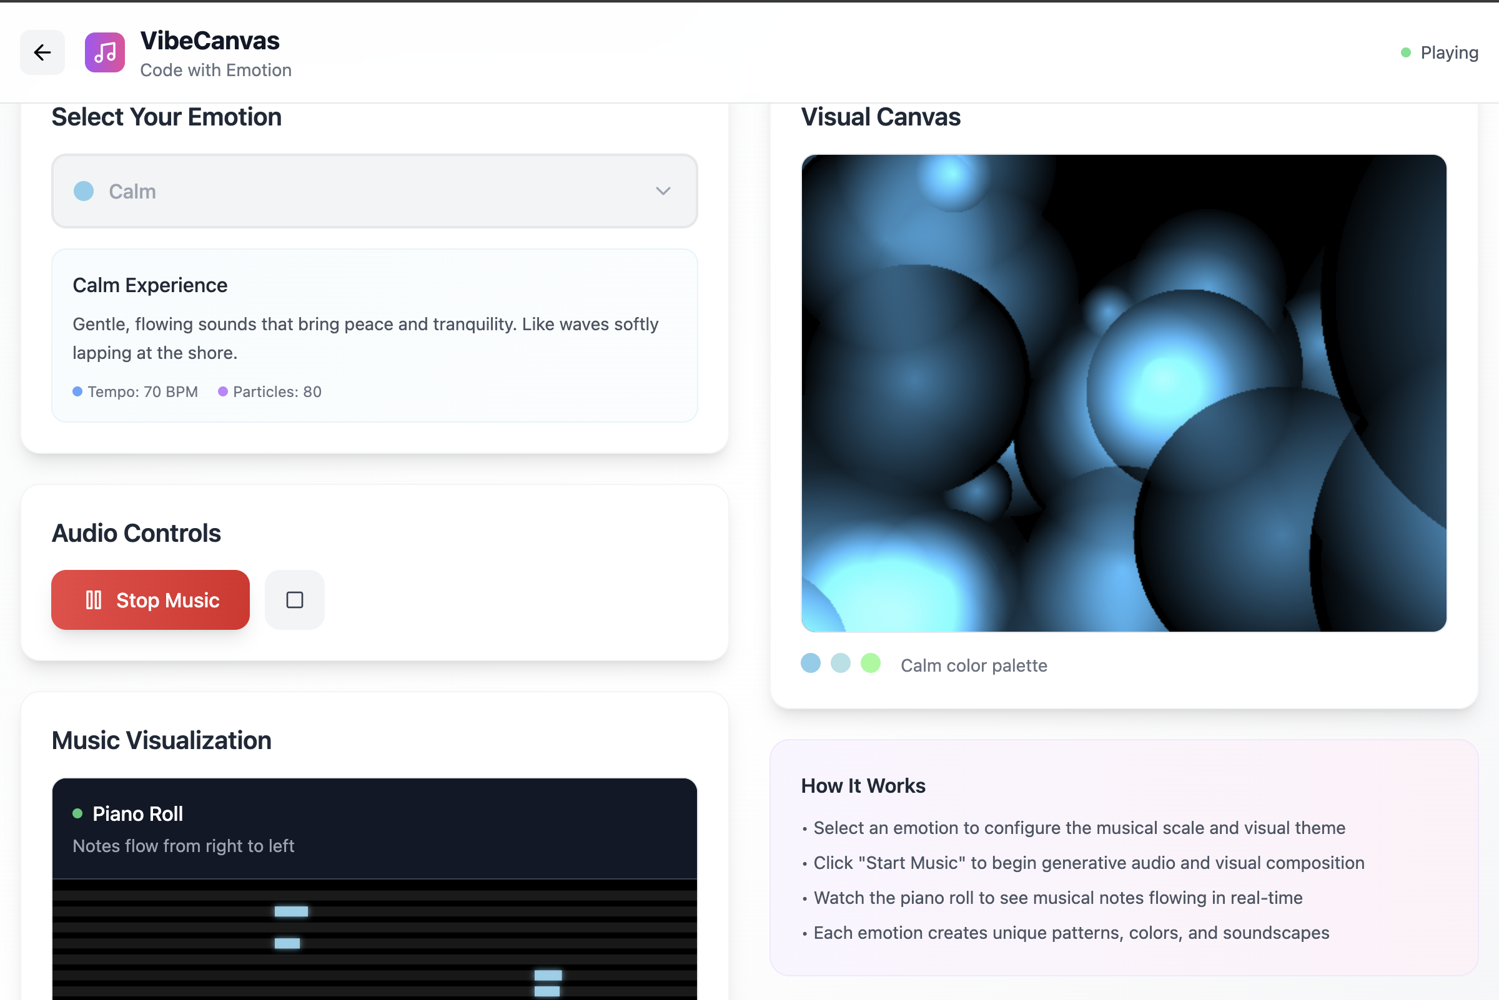Click the green Piano Roll indicator dot

(x=78, y=813)
